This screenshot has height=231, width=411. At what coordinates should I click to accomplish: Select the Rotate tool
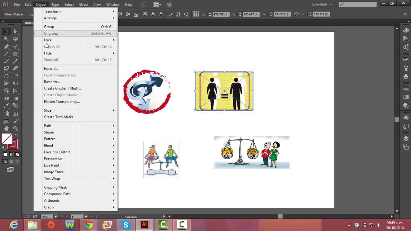(6, 76)
